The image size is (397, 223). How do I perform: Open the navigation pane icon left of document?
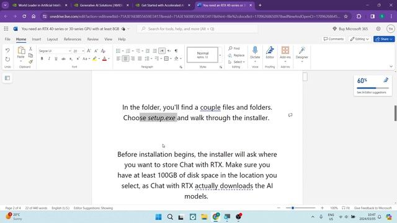[7, 78]
